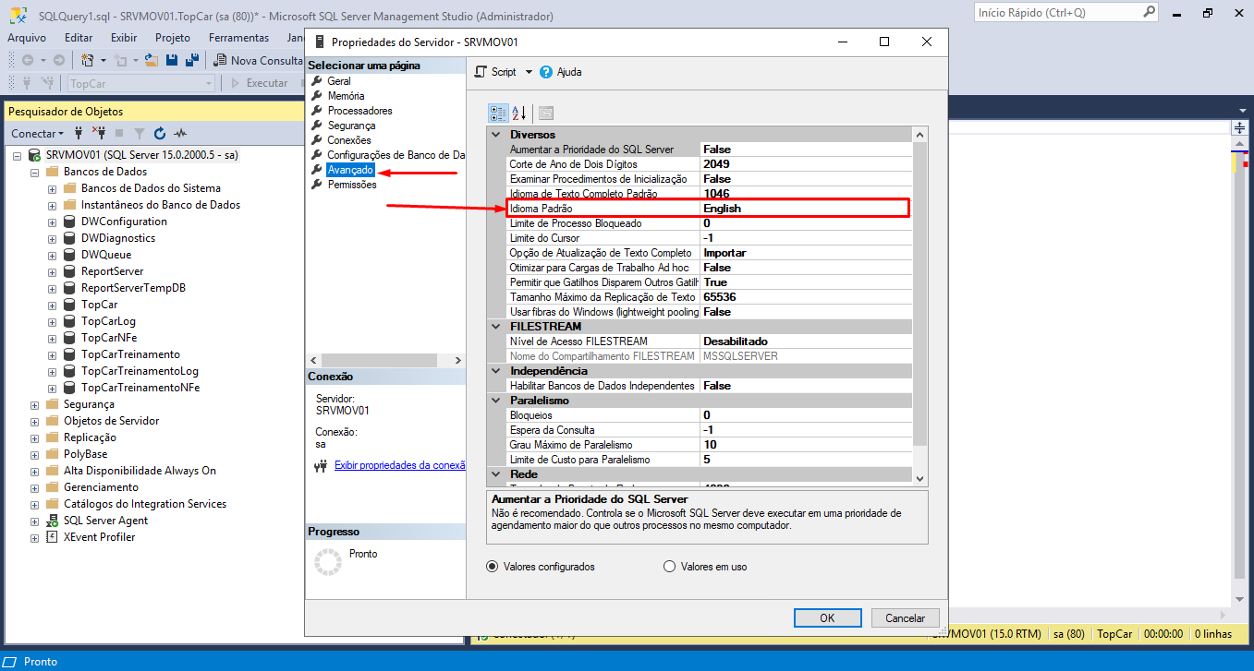Expand the DWQueue database node
Viewport: 1254px width, 671px height.
52,255
